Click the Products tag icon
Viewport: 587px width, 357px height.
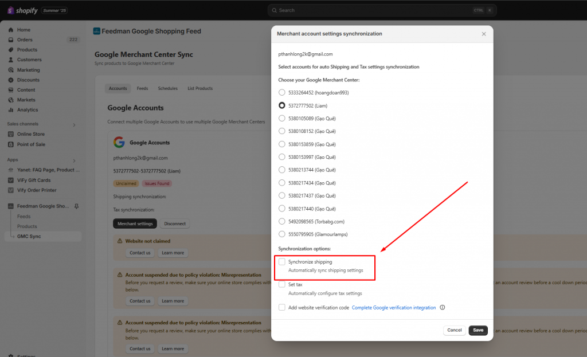[11, 50]
